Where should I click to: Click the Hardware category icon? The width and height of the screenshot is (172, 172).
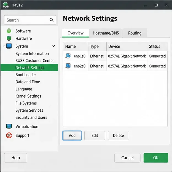9,38
